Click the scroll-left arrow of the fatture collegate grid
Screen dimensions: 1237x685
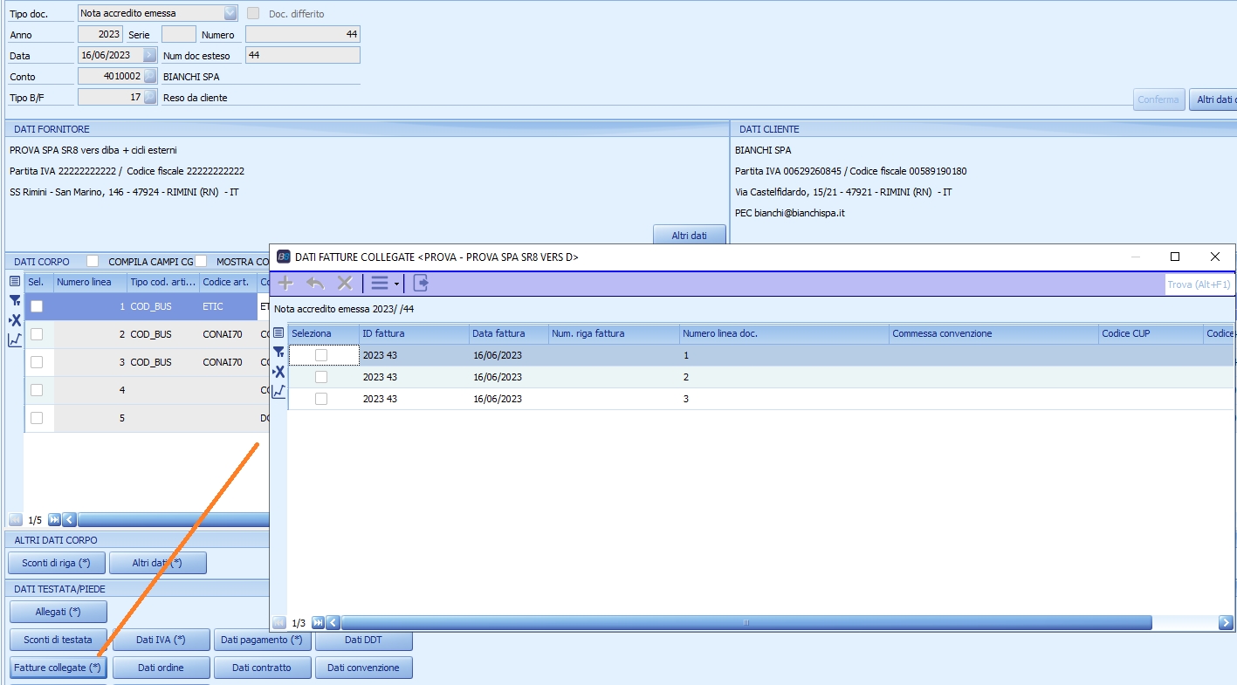coord(333,623)
